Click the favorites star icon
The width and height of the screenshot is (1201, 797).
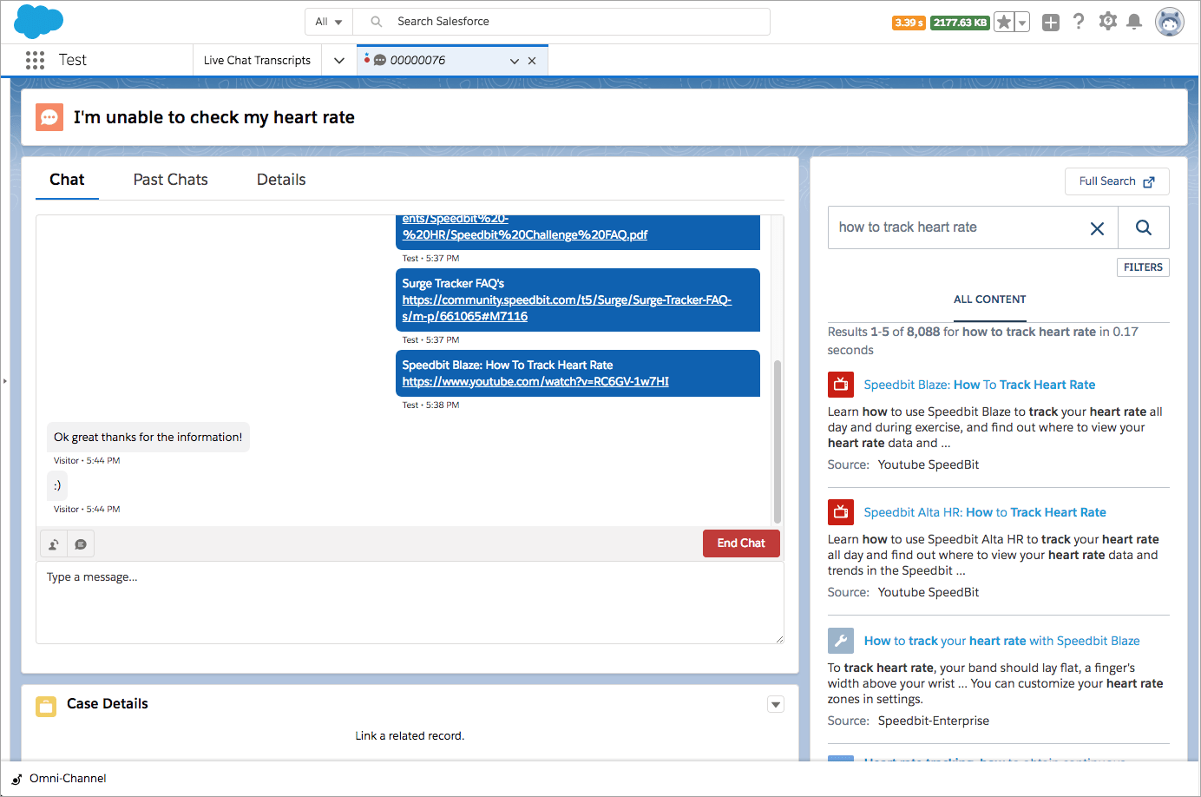pyautogui.click(x=1003, y=22)
